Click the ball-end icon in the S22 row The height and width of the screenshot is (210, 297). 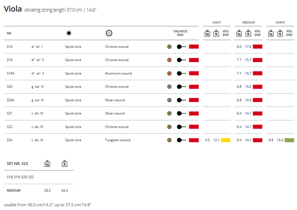181,127
